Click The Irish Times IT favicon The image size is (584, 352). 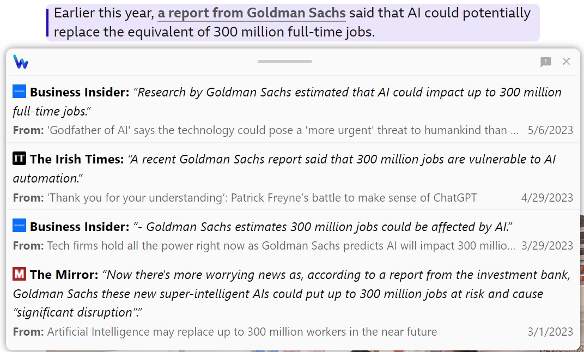click(19, 159)
